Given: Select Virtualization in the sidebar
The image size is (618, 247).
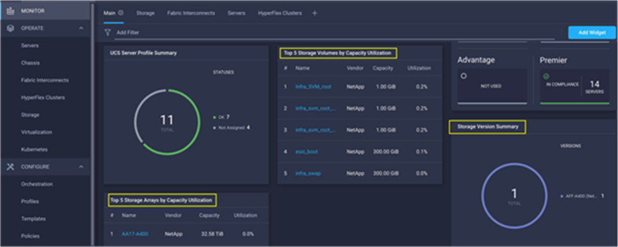Looking at the screenshot, I should [37, 132].
